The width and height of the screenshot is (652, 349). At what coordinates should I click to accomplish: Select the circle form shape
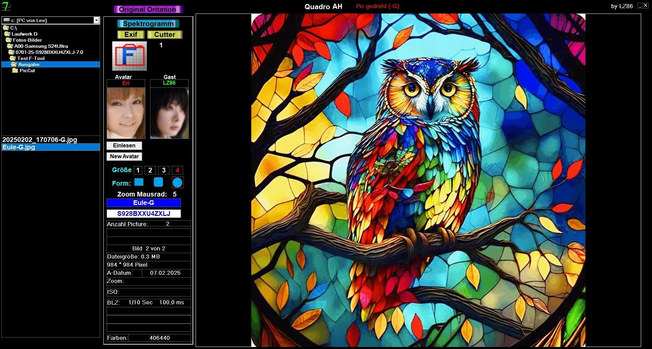[x=177, y=183]
